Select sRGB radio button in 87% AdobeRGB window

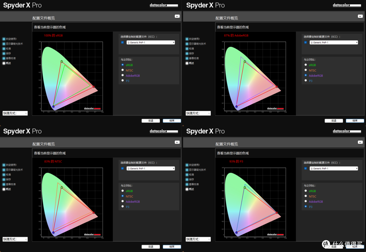pyautogui.click(x=306, y=65)
